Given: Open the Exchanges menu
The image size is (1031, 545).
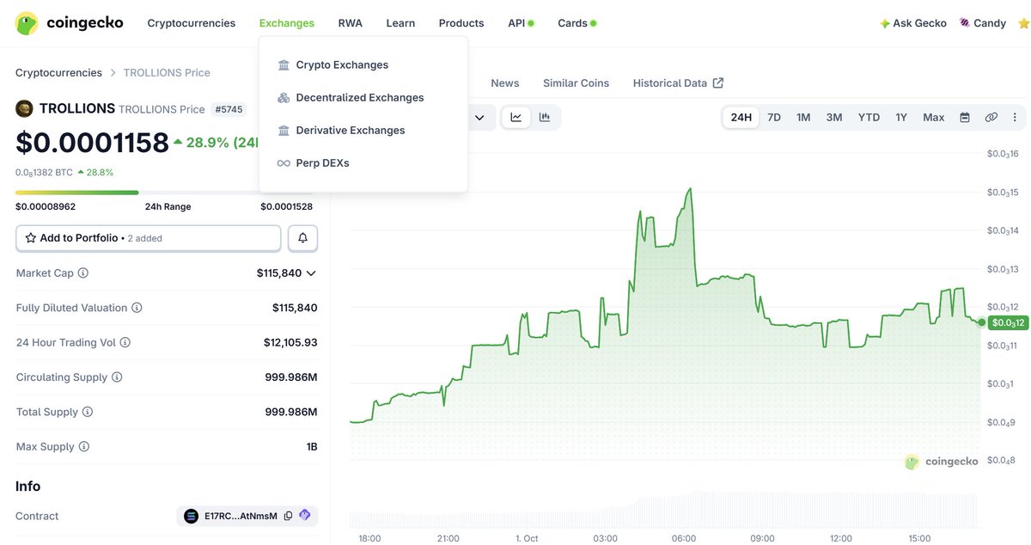Looking at the screenshot, I should click(x=286, y=23).
